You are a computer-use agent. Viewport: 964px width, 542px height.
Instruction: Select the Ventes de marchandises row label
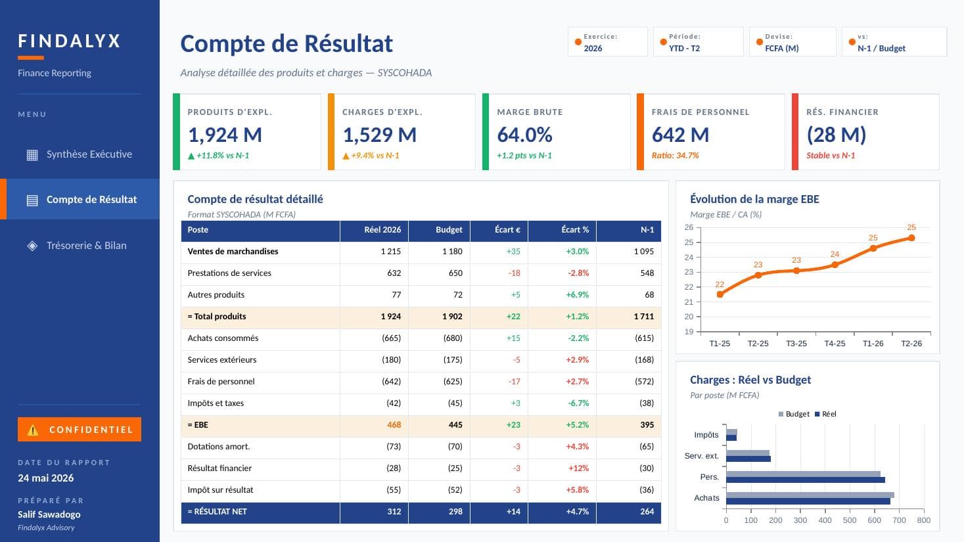coord(233,252)
